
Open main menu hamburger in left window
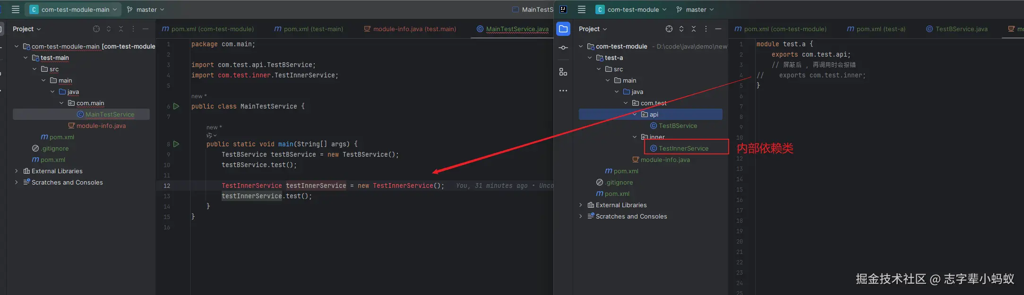pos(16,9)
